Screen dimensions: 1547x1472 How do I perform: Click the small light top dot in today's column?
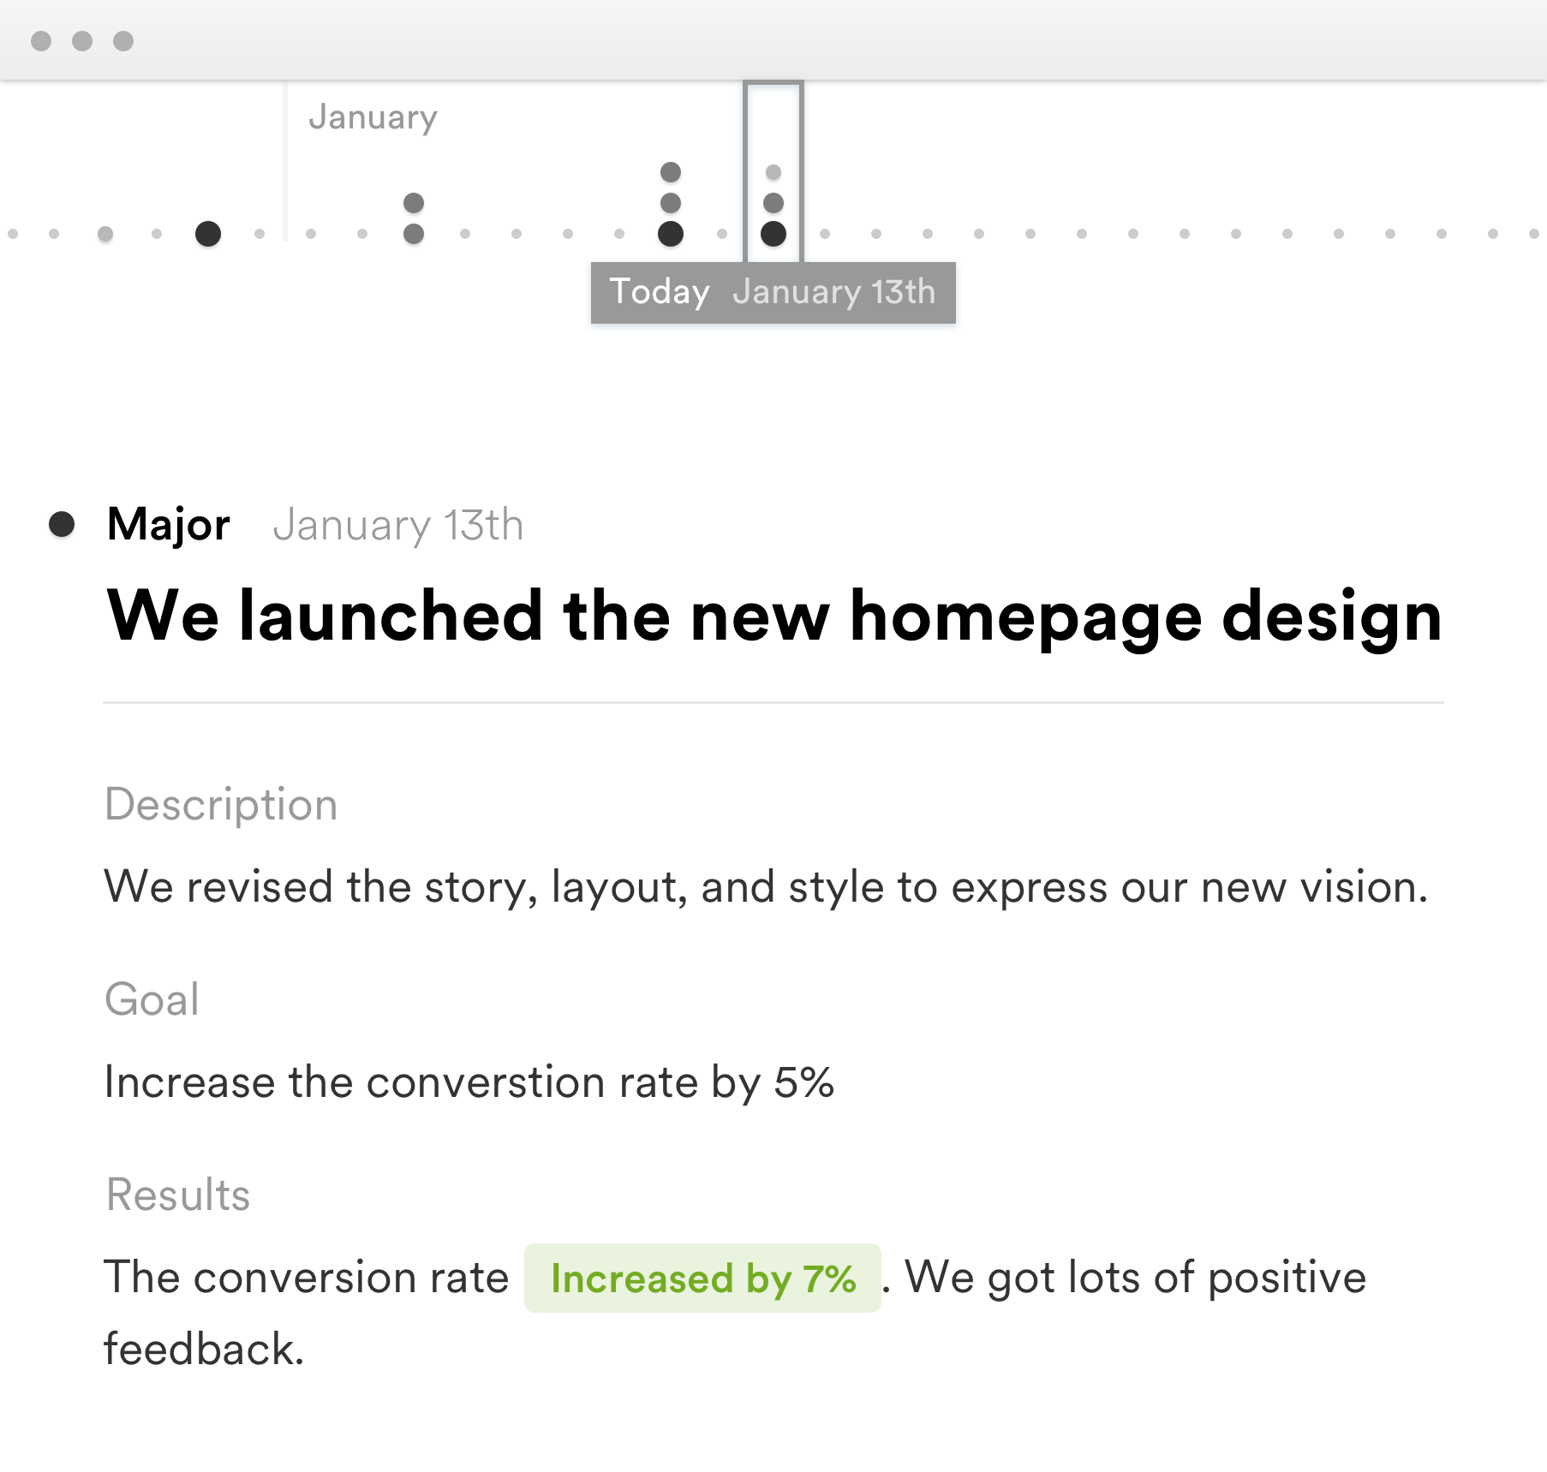click(x=773, y=172)
